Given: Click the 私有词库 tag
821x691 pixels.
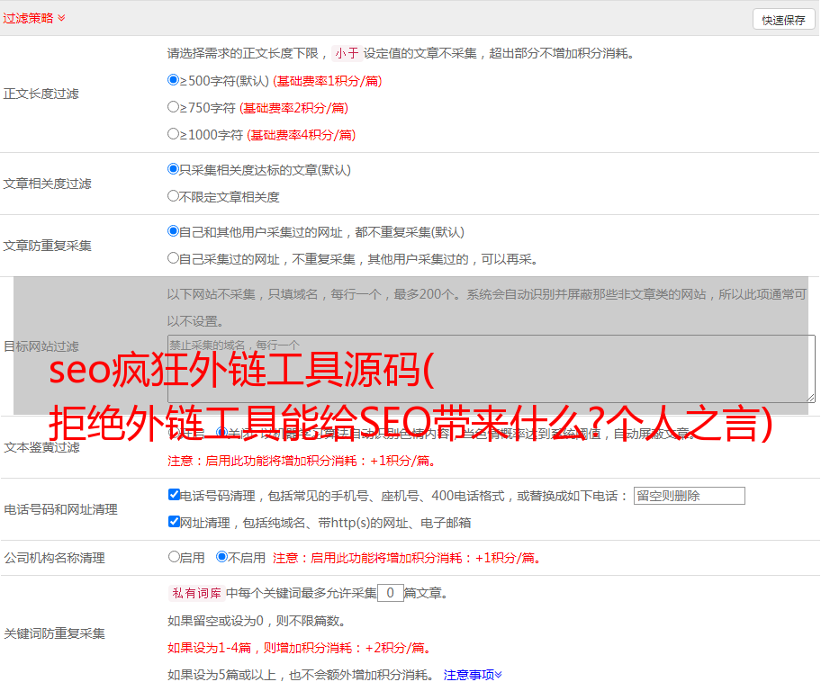Looking at the screenshot, I should click(x=197, y=593).
